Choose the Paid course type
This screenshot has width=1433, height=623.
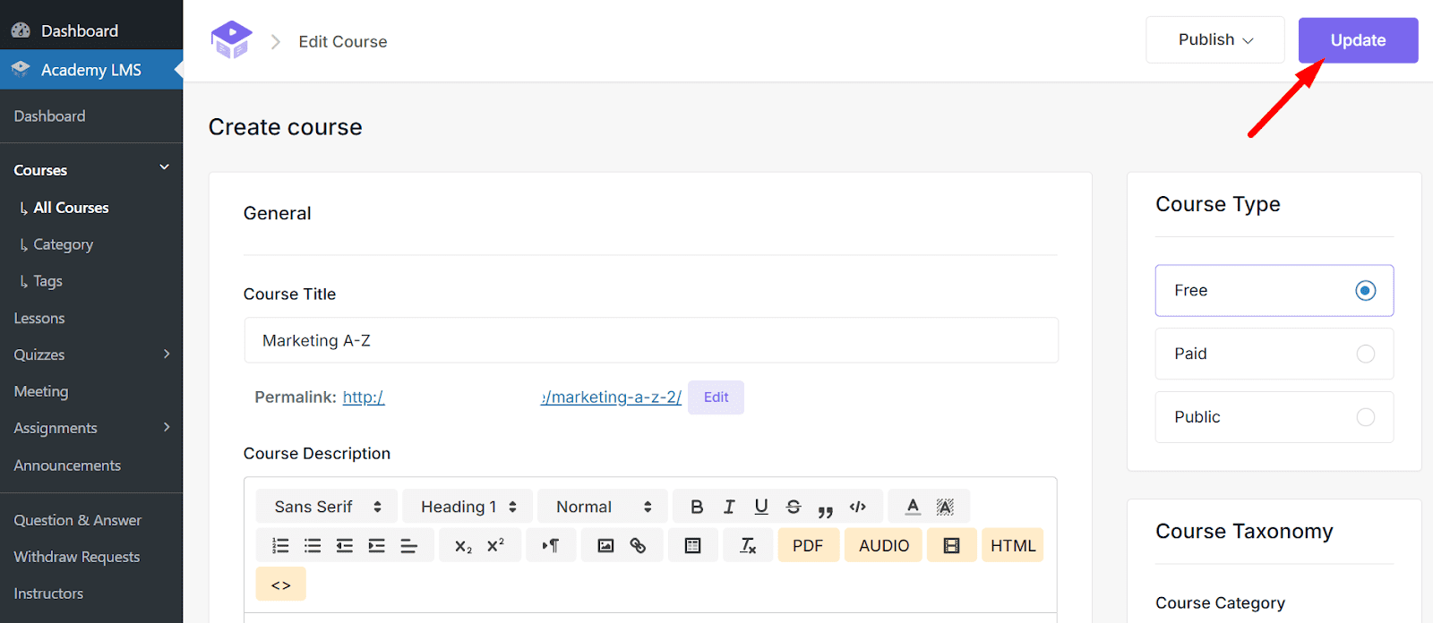click(1365, 354)
